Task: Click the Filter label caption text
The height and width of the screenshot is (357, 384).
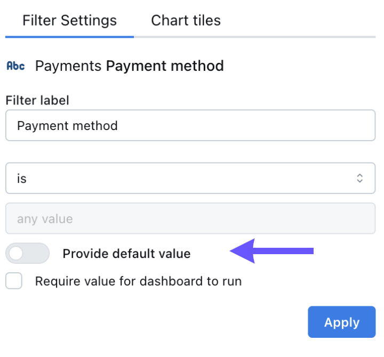Action: pyautogui.click(x=37, y=100)
